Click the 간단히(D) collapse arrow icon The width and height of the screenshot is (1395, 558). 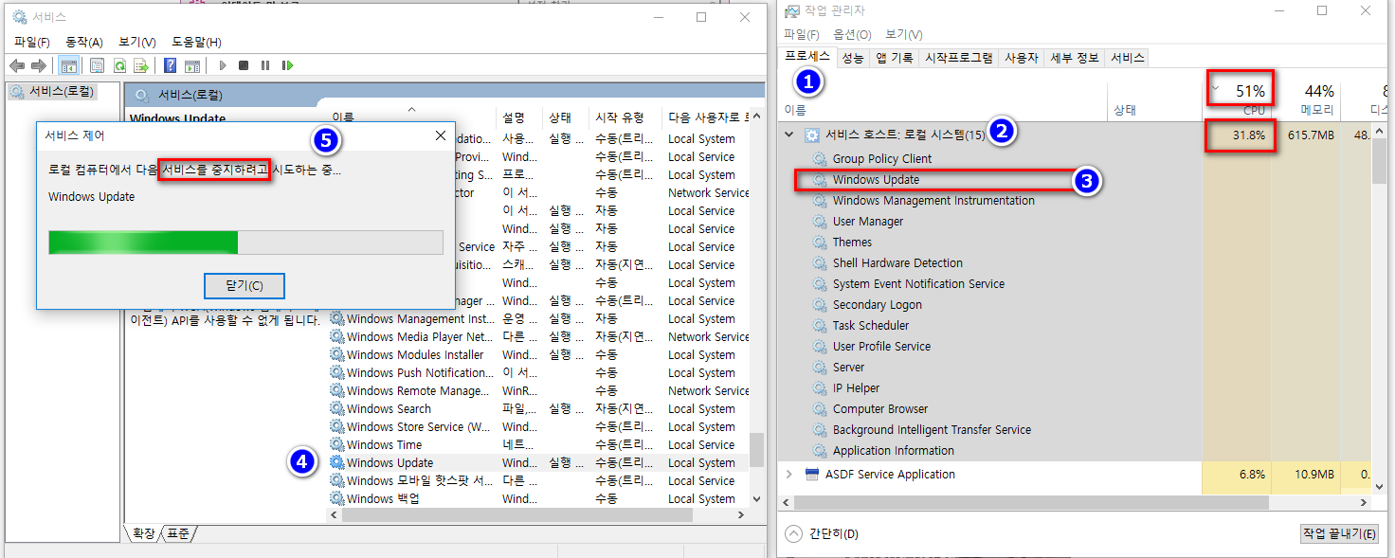794,533
